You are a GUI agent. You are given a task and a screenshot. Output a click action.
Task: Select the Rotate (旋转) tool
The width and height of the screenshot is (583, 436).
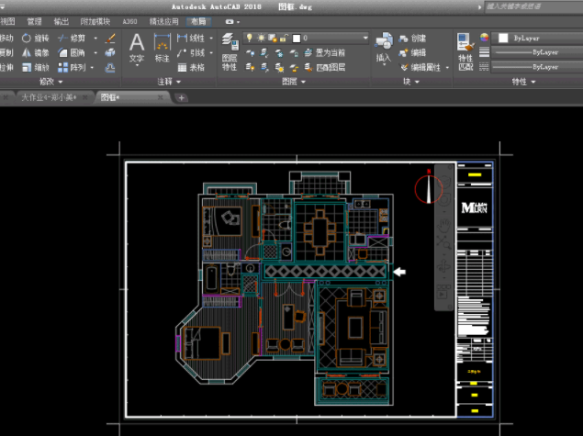coord(35,39)
